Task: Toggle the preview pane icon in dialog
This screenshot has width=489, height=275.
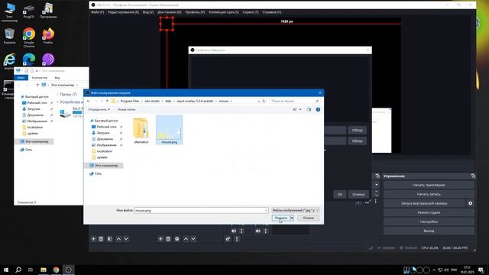Action: click(x=309, y=109)
